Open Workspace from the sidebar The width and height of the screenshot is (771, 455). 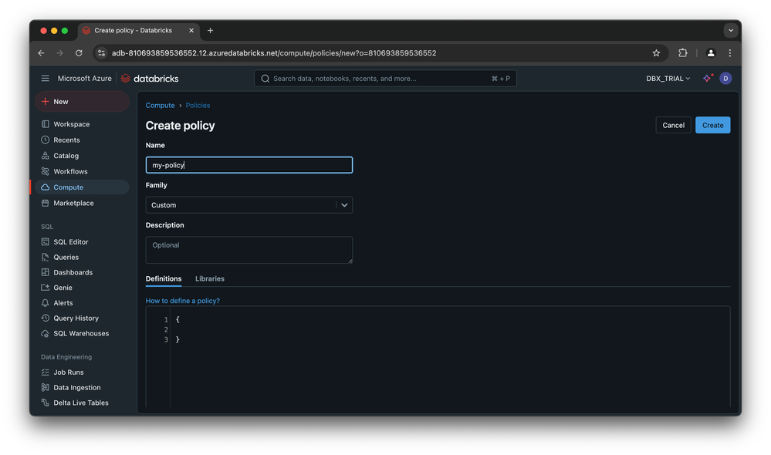click(x=71, y=124)
